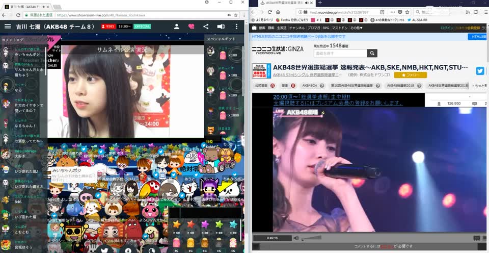Share broadcast via Twitter icon
This screenshot has height=253, width=489.
tap(480, 71)
